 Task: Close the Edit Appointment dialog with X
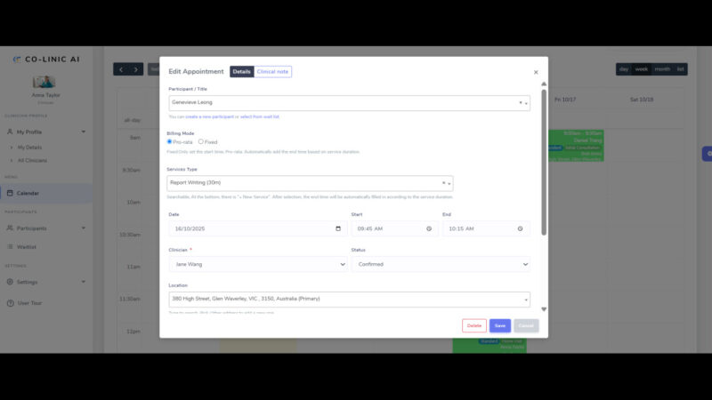click(x=536, y=73)
